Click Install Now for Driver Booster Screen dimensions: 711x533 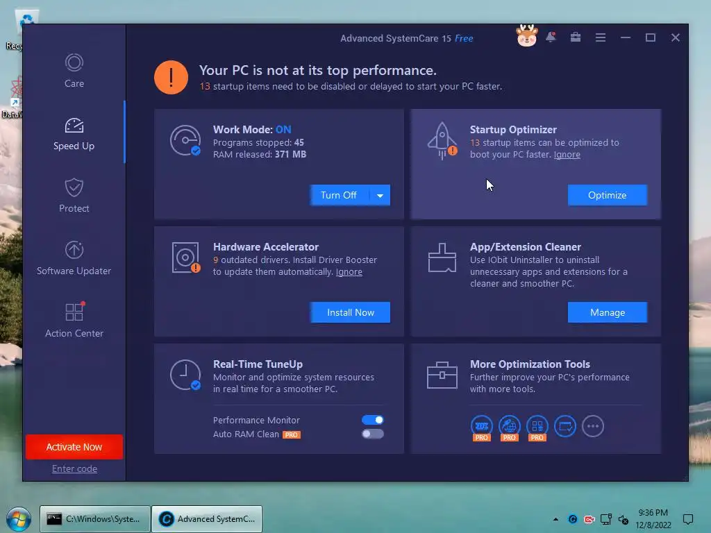350,312
